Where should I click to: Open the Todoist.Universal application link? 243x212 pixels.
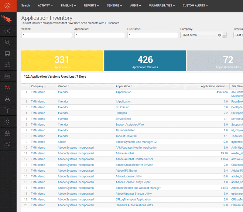tap(126, 136)
